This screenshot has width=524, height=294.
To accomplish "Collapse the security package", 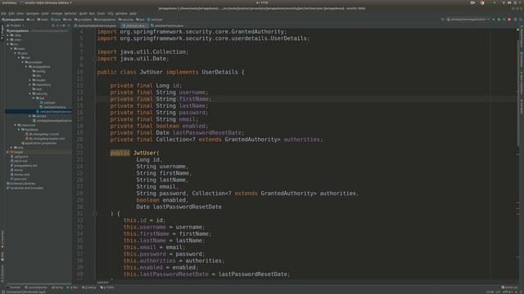I will click(x=29, y=94).
